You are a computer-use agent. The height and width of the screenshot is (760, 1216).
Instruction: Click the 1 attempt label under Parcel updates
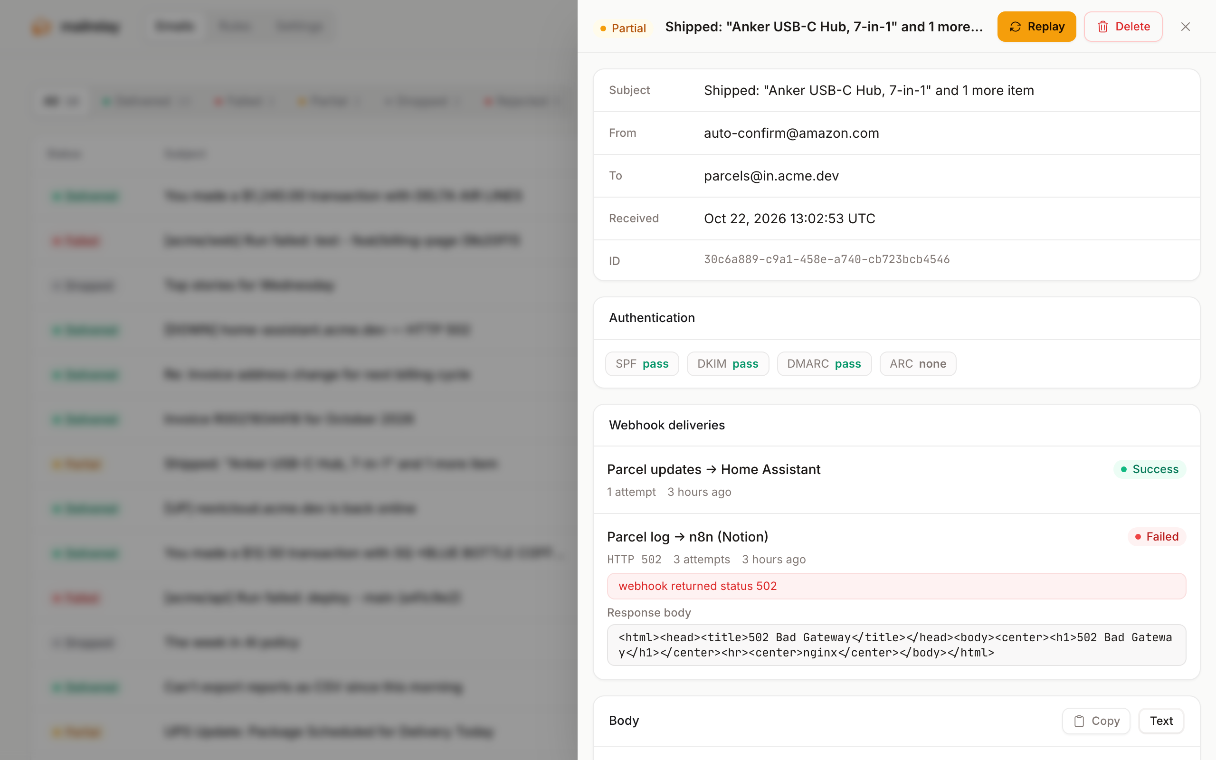pyautogui.click(x=631, y=492)
